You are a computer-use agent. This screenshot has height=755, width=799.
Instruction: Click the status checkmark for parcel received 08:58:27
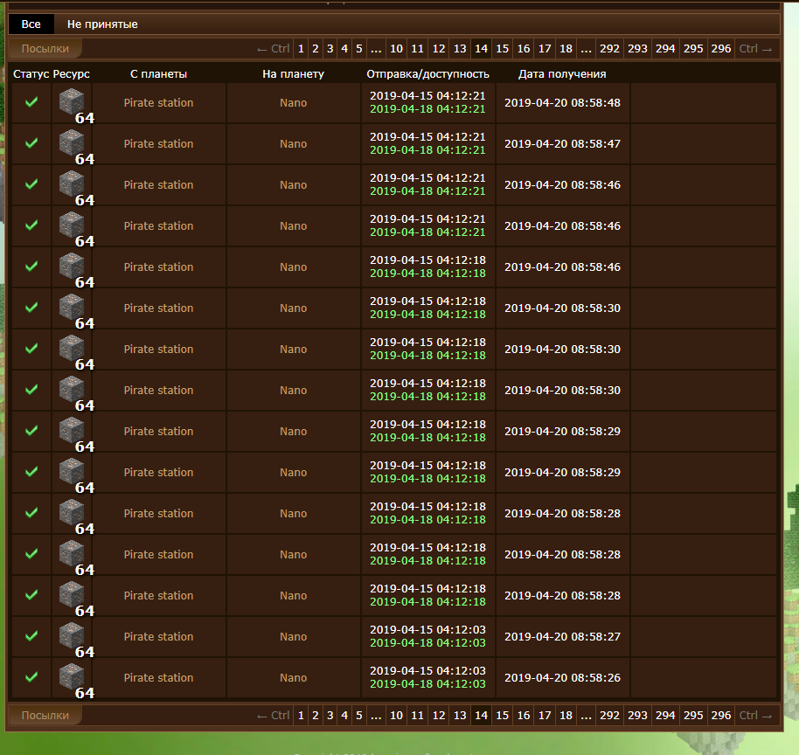pyautogui.click(x=31, y=636)
